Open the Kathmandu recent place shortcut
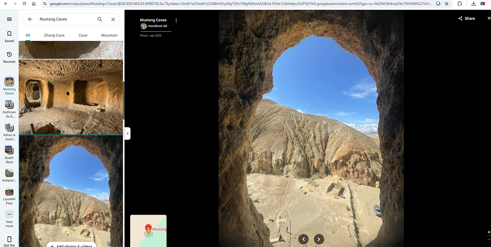The image size is (491, 247). (x=9, y=109)
